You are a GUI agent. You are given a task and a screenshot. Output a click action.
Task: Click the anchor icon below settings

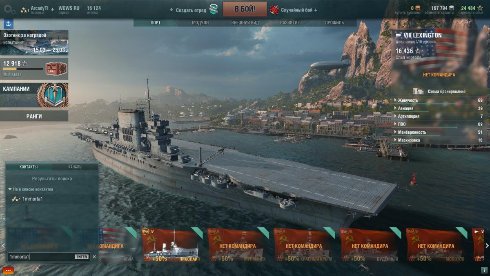click(8, 24)
